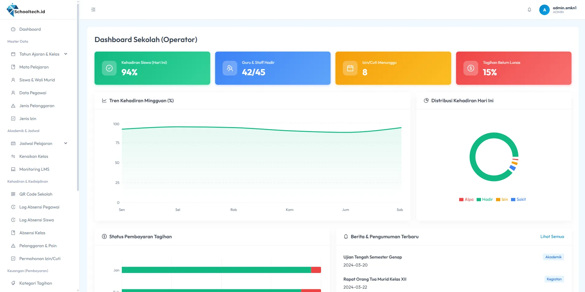
Task: Click the bell icon beside Berita & Pengumuman Terbaru
Action: tap(346, 237)
